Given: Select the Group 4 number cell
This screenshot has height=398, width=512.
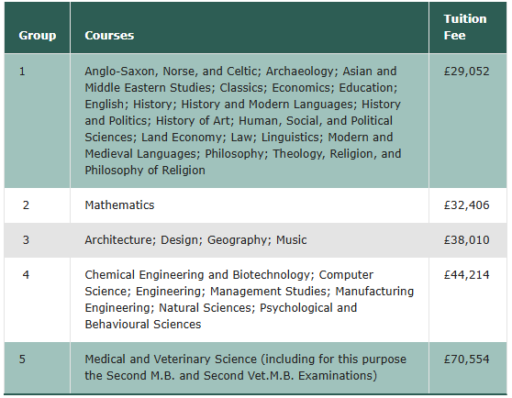Looking at the screenshot, I should coord(38,300).
